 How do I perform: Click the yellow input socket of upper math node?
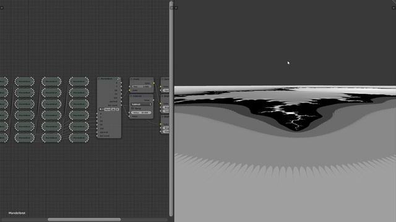[129, 90]
